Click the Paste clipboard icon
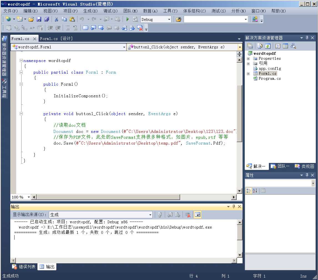 click(72, 19)
